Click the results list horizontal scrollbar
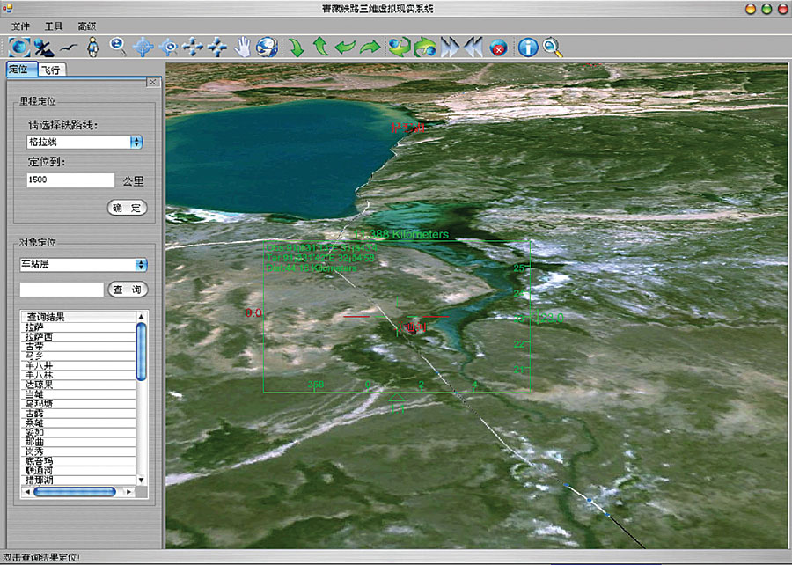 (75, 491)
